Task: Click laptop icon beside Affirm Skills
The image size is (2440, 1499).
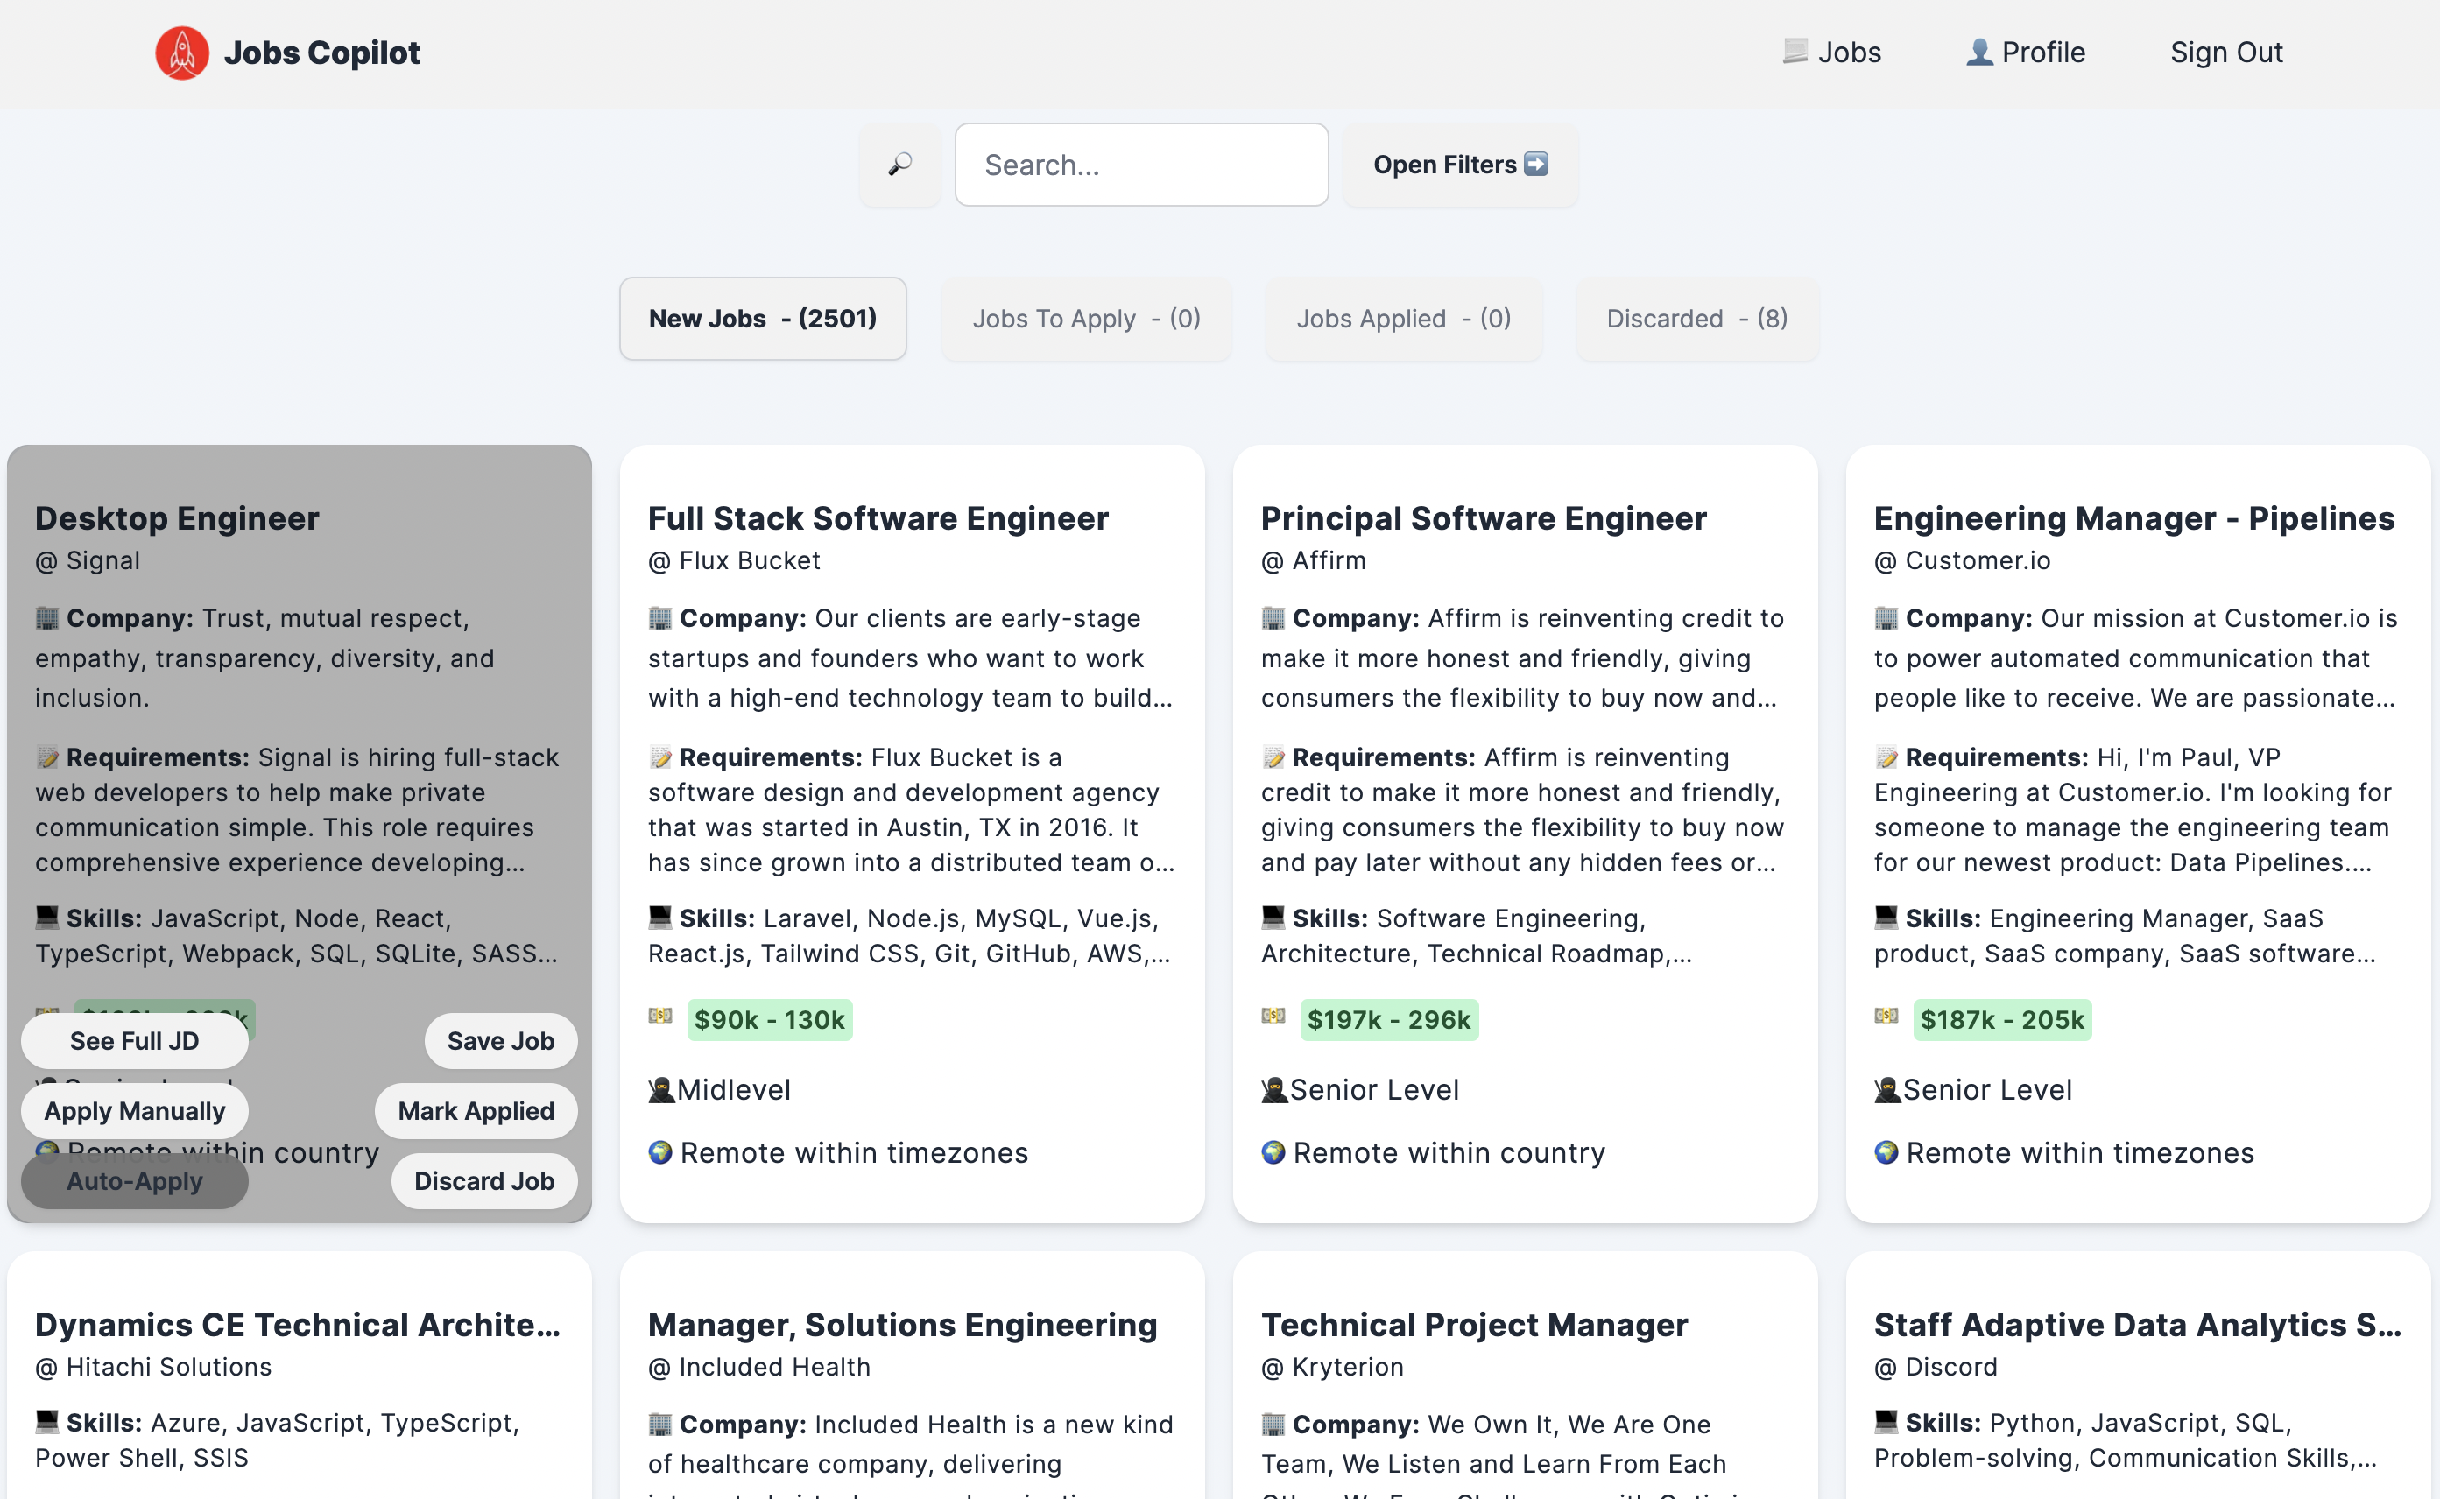Action: pos(1273,917)
